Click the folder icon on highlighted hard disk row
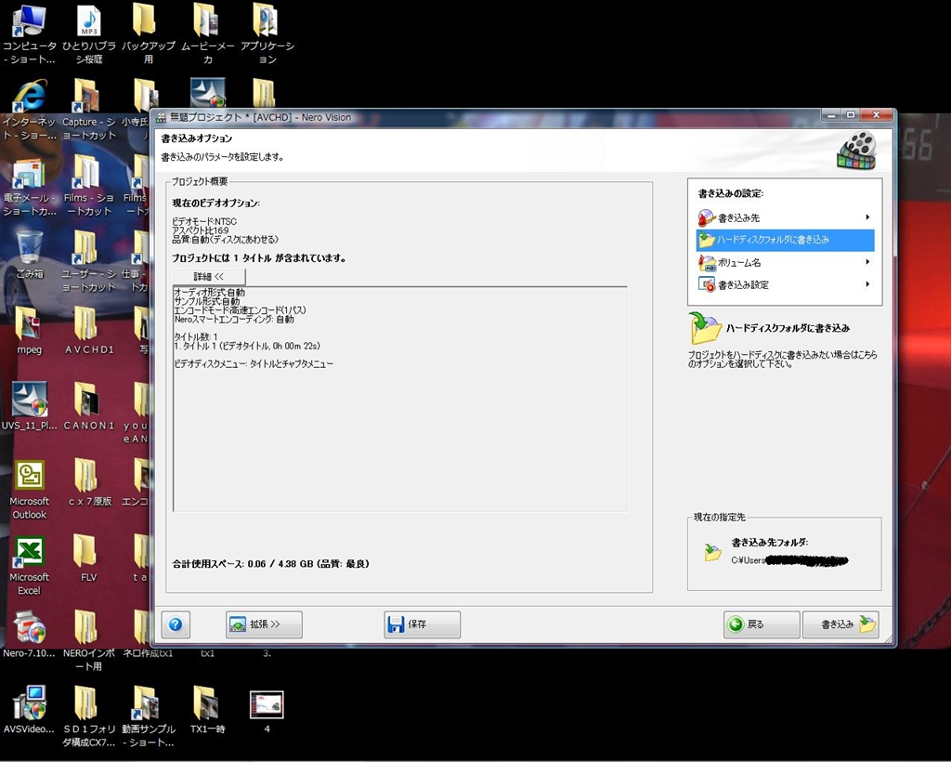Viewport: 951px width, 762px height. pos(707,240)
